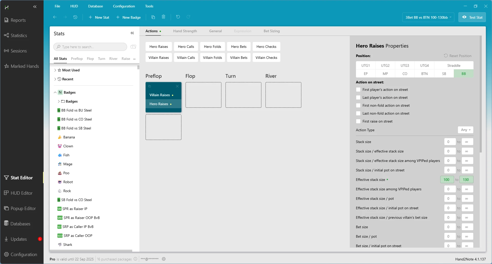Enable First player's action on street

coord(358,90)
